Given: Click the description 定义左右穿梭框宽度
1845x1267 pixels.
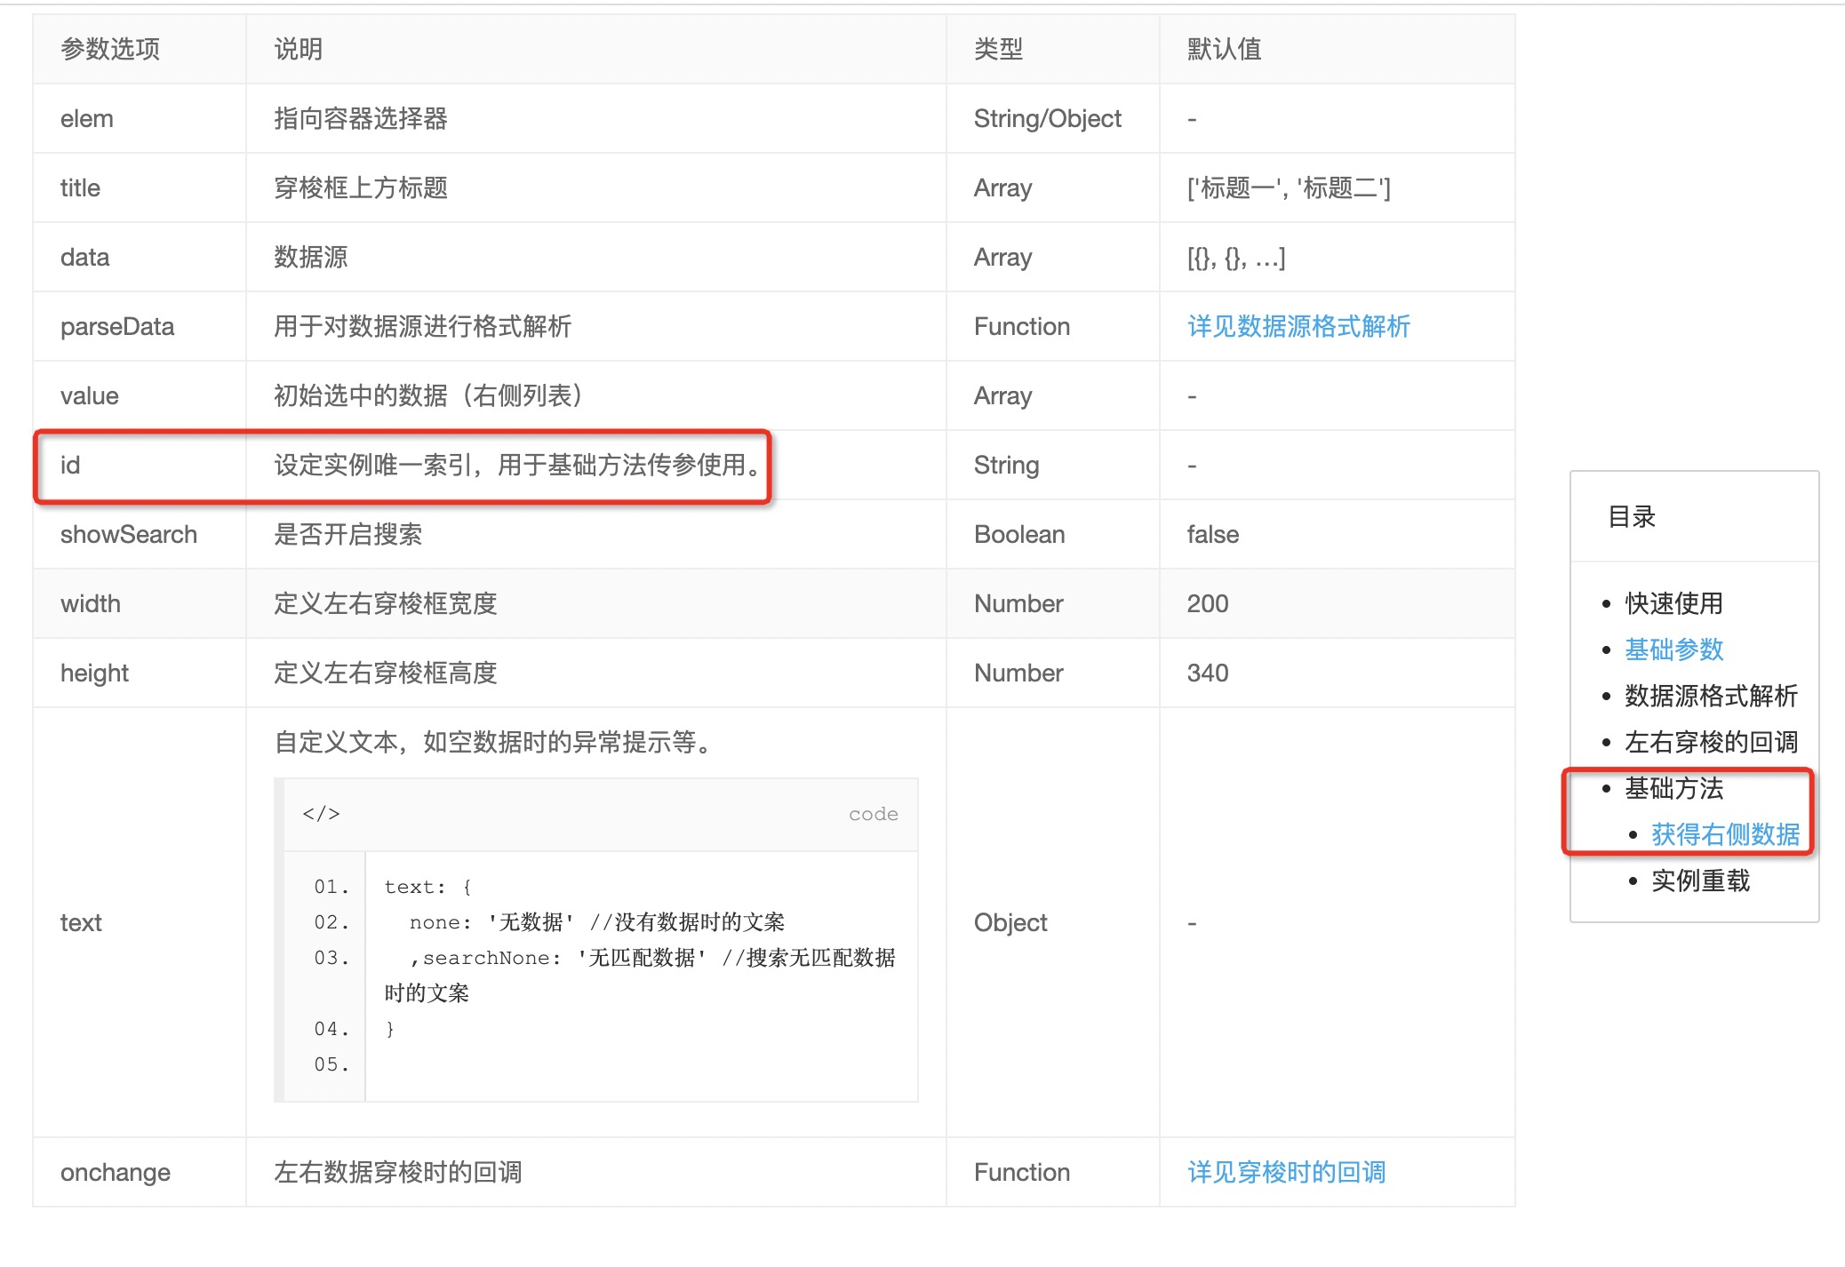Looking at the screenshot, I should pyautogui.click(x=385, y=603).
